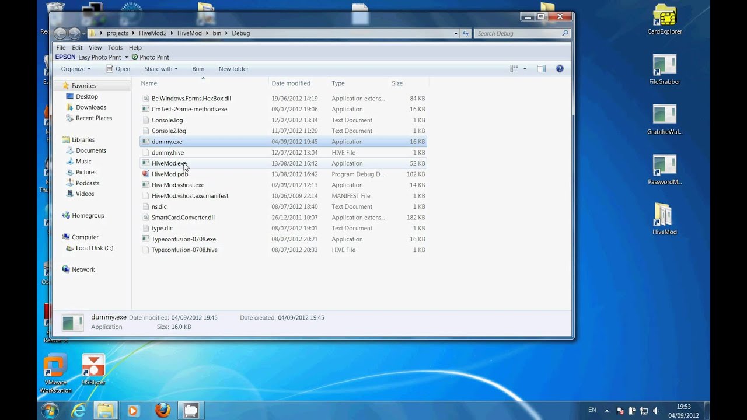The height and width of the screenshot is (420, 747).
Task: Select the file dummy.hive
Action: coord(283,153)
